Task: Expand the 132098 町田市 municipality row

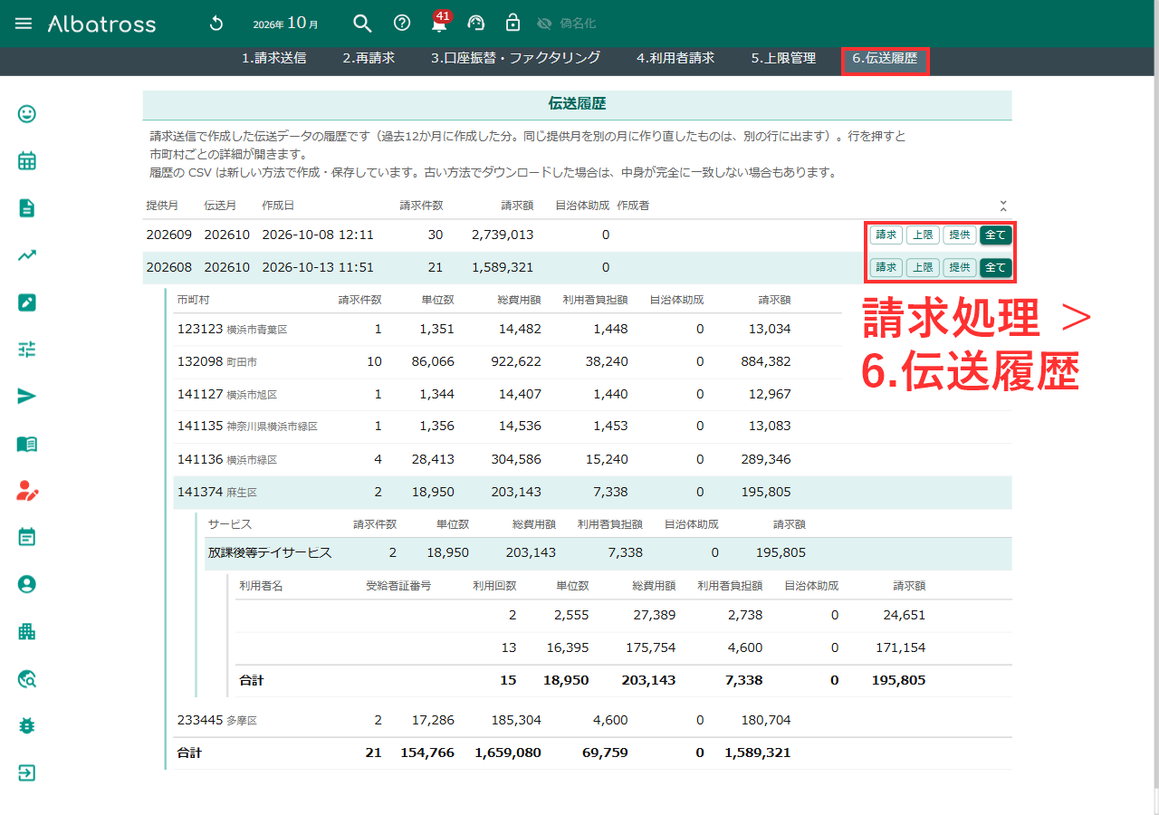Action: click(593, 362)
